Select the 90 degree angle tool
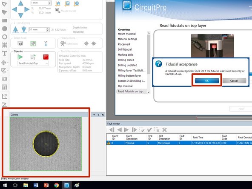This screenshot has height=189, width=252. click(x=5, y=96)
